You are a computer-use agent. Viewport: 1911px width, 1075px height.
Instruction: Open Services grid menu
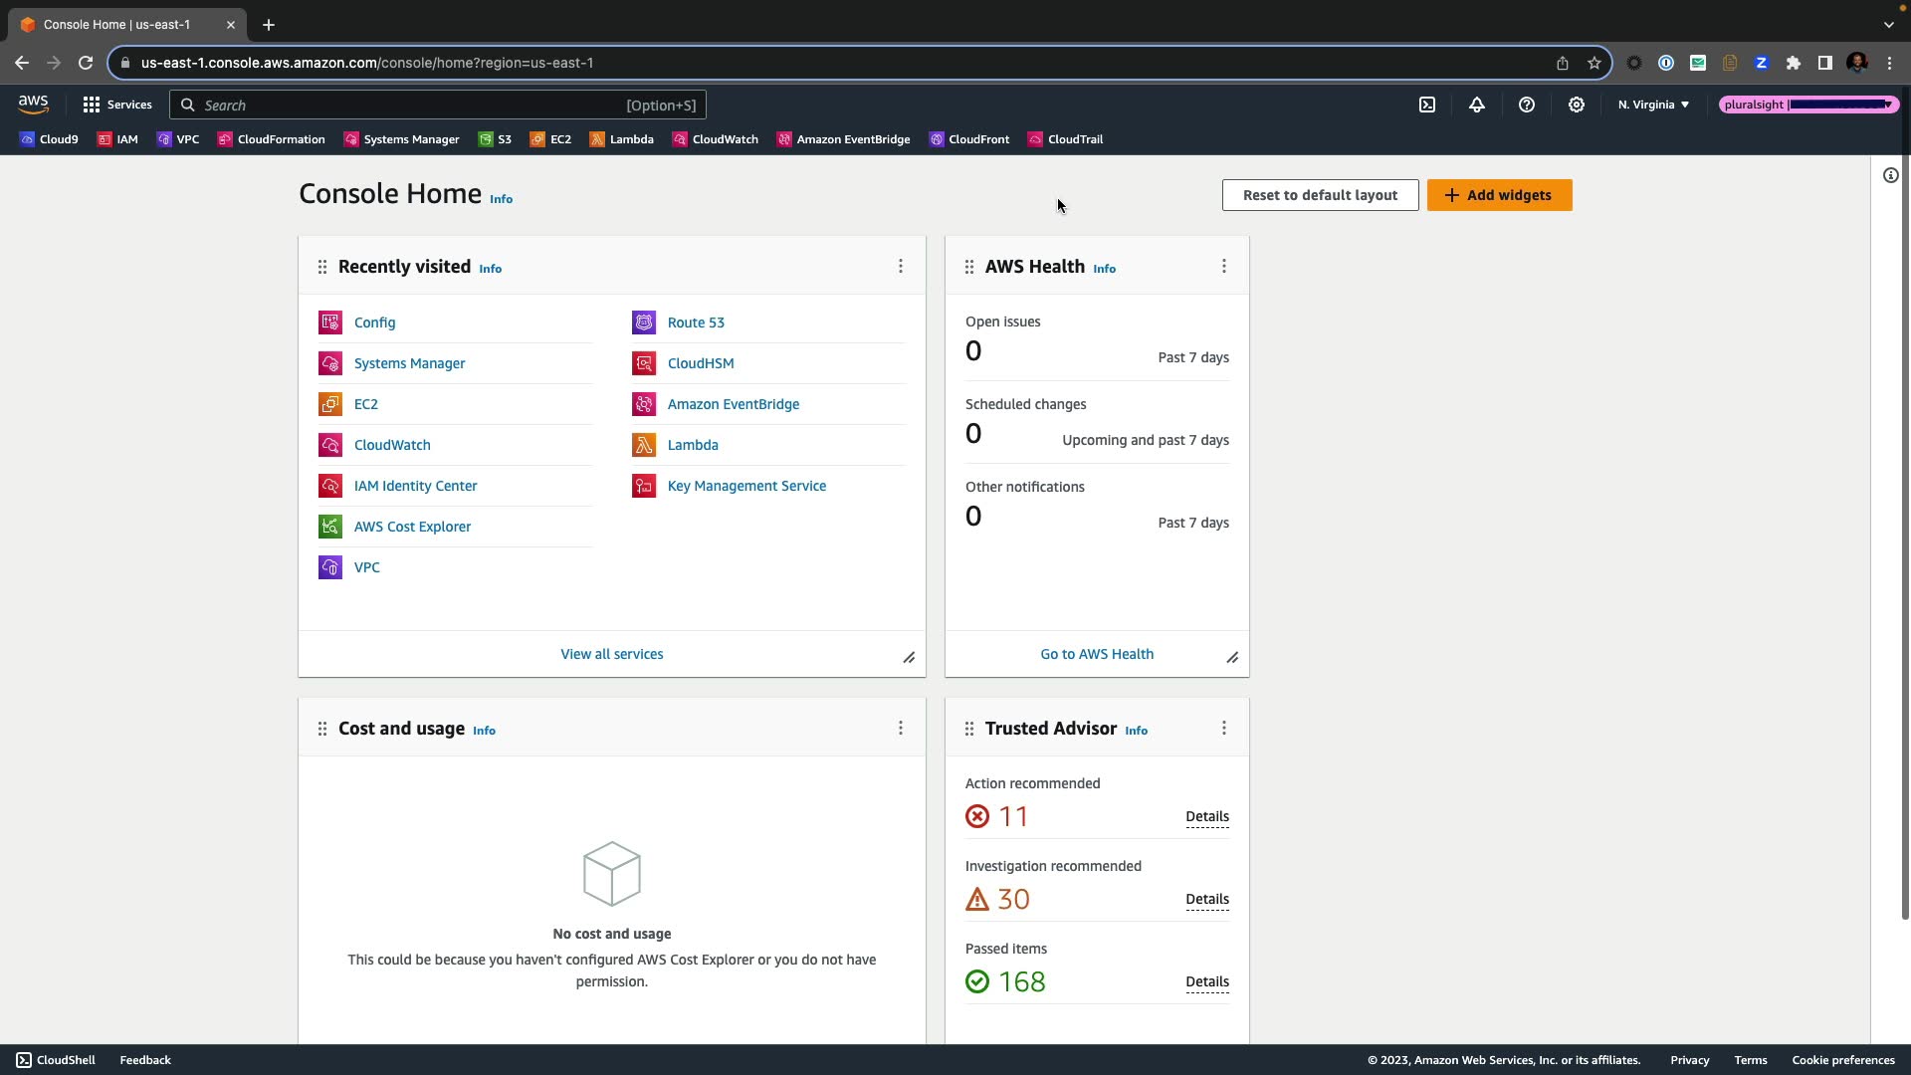(x=117, y=105)
